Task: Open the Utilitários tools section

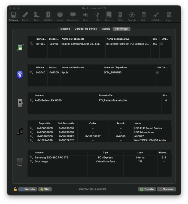Action: pyautogui.click(x=156, y=17)
